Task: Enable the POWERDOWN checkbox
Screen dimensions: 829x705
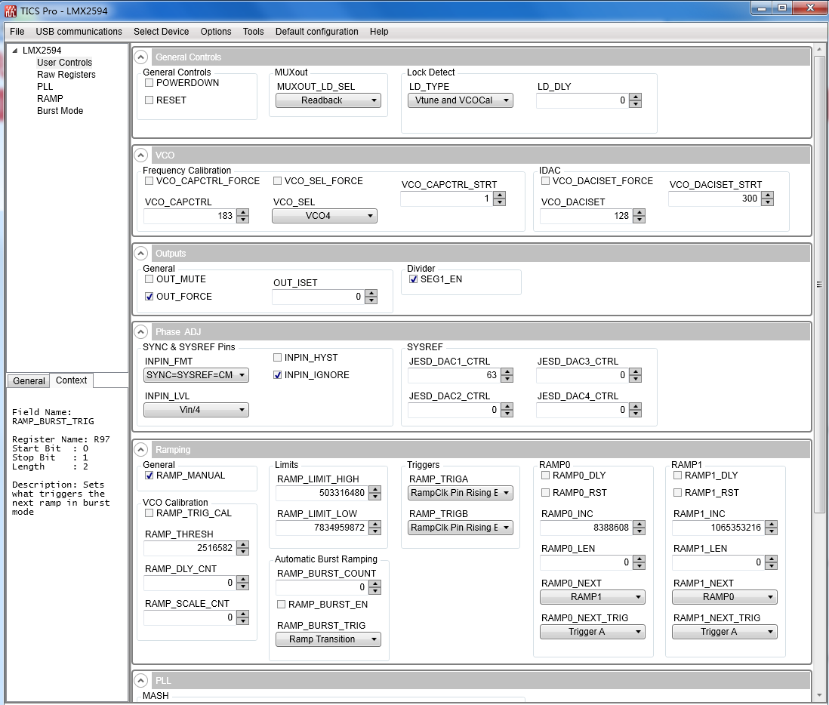Action: [149, 83]
